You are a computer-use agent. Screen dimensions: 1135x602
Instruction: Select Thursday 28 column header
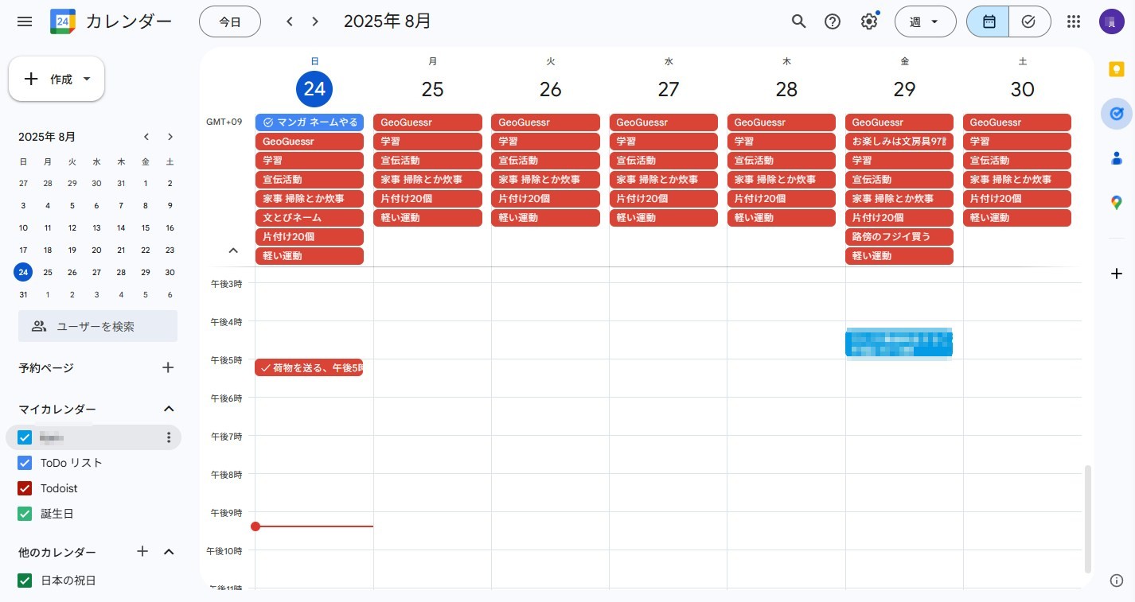tap(786, 88)
